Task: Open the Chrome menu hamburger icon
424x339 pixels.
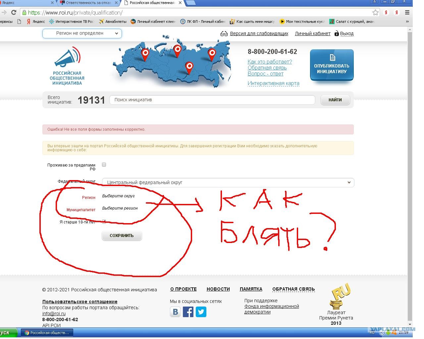Action: click(407, 13)
